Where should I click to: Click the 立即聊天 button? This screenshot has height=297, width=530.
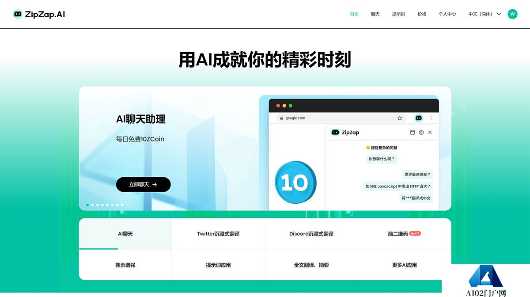point(143,185)
